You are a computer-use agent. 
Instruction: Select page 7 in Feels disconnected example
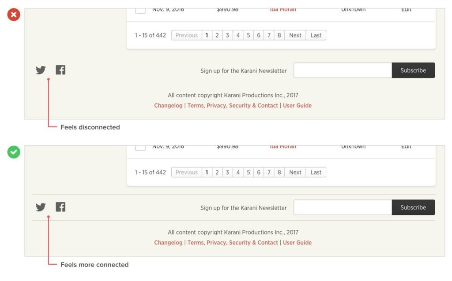click(269, 35)
